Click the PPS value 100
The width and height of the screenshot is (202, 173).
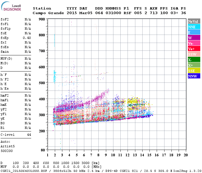(164, 13)
